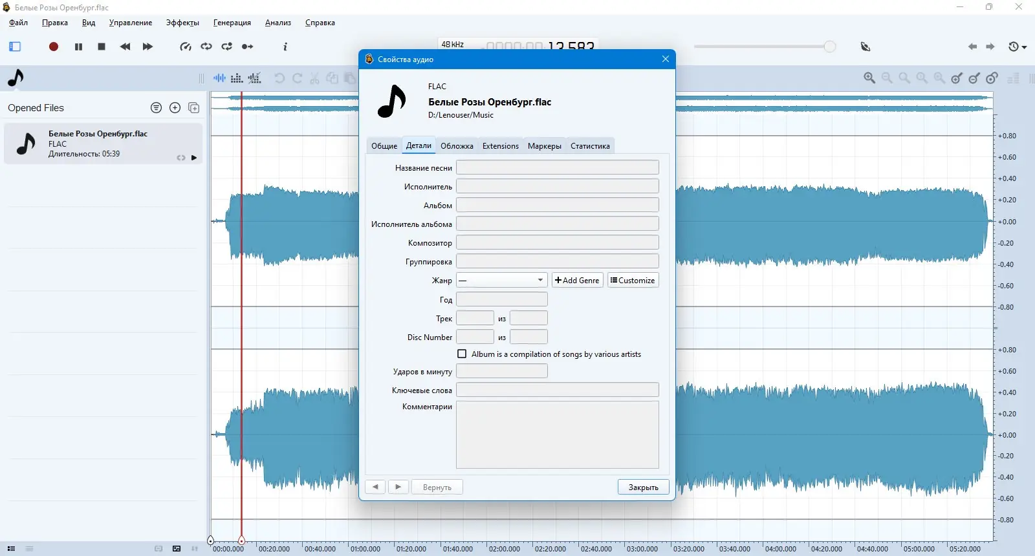Open the Эффекты menu
1035x556 pixels.
[x=182, y=23]
